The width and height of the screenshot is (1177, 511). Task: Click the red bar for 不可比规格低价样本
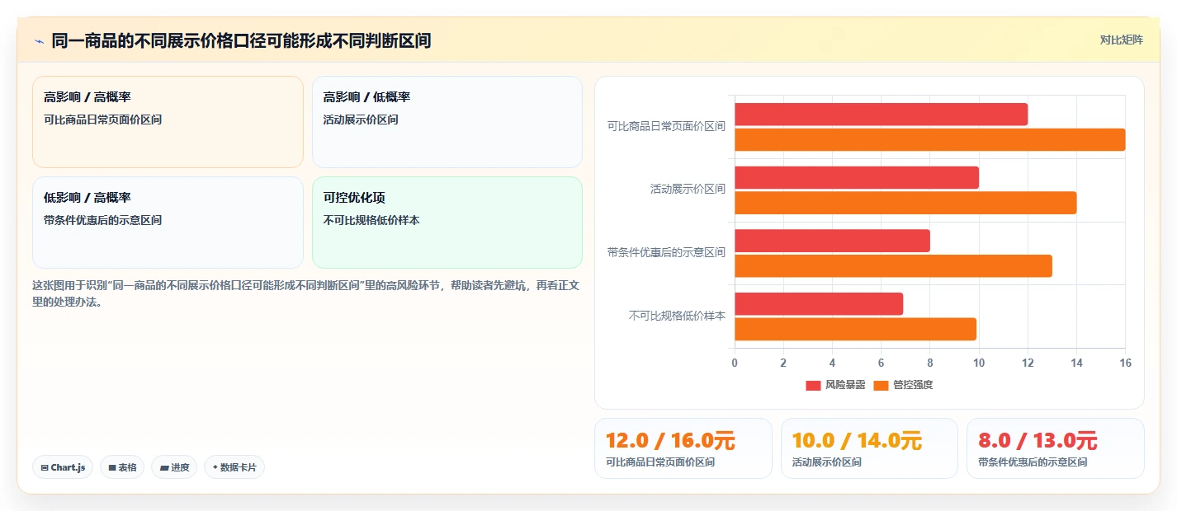tap(819, 304)
